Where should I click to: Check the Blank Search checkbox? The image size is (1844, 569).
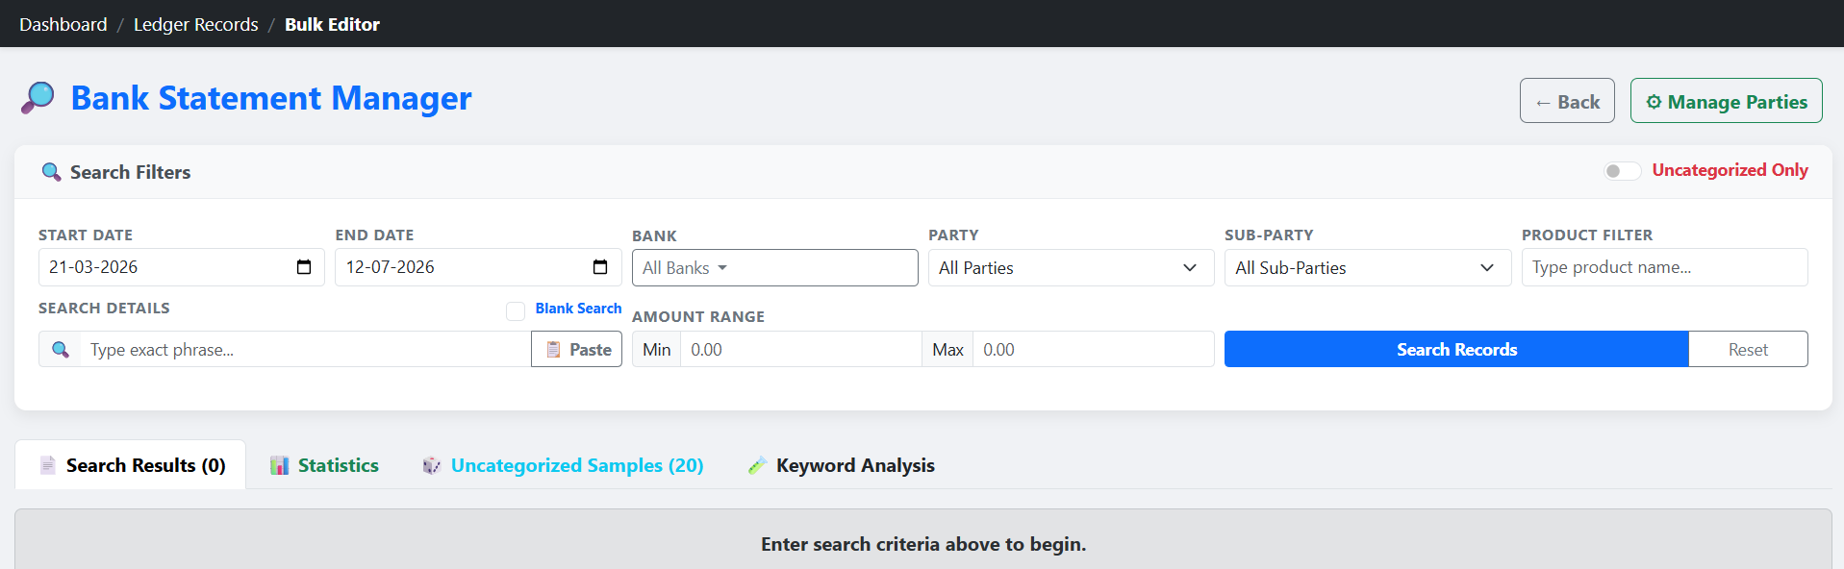click(x=516, y=310)
